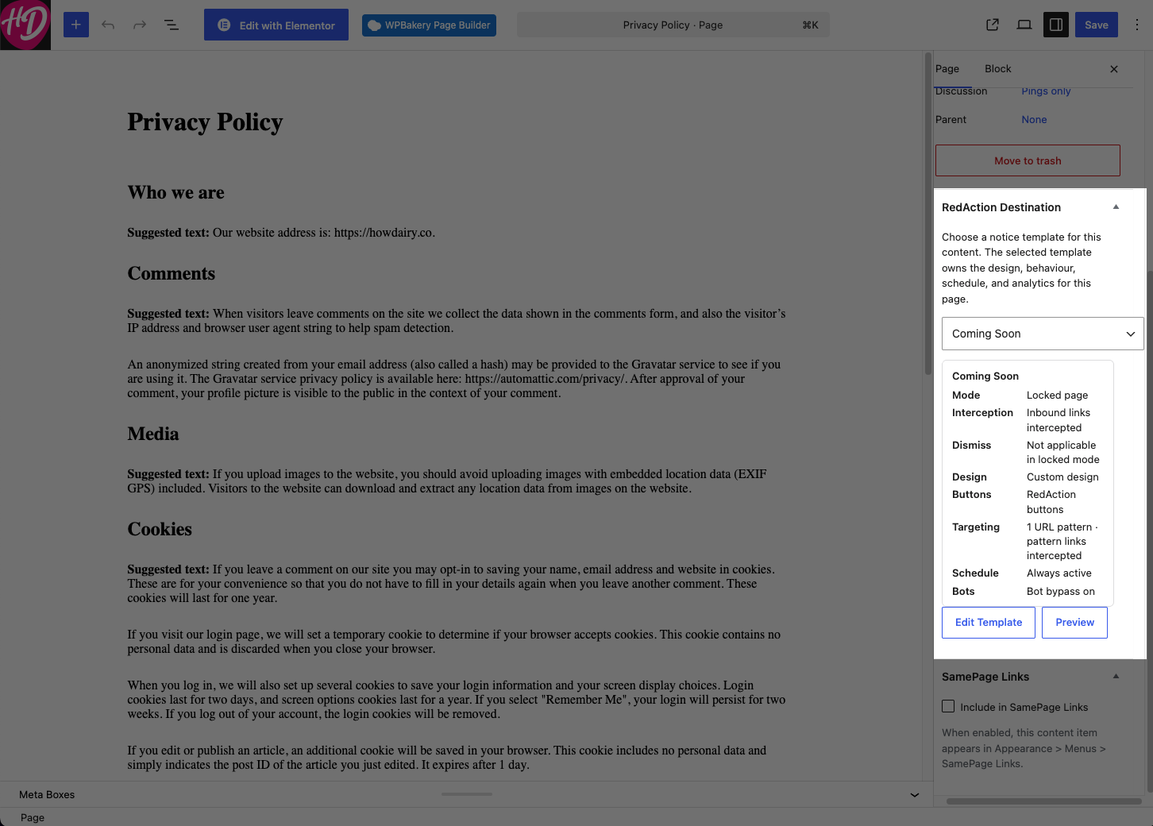
Task: Click the Privacy Policy page title
Action: (205, 122)
